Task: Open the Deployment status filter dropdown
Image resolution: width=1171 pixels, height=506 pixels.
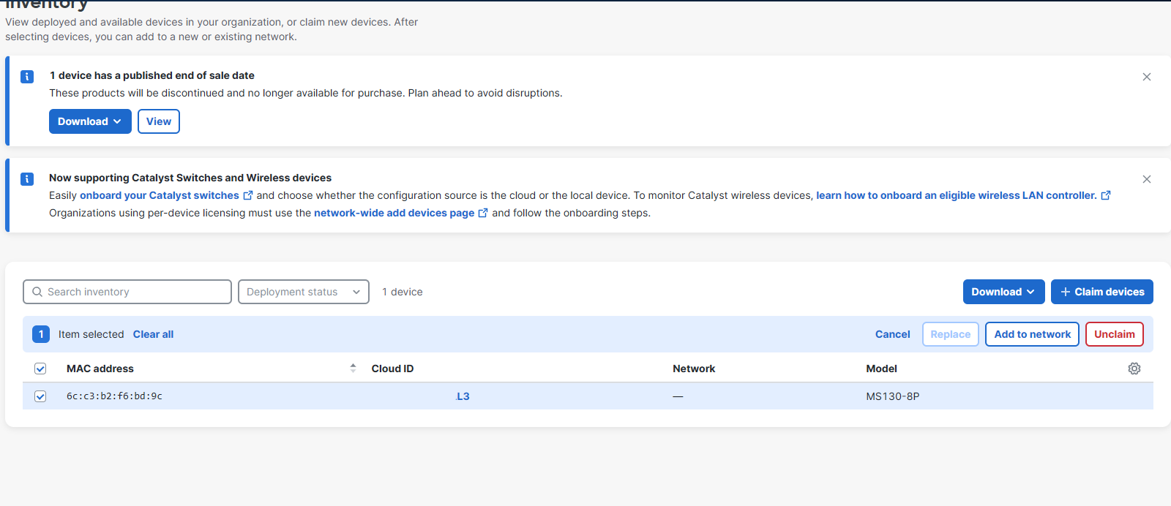Action: 304,292
